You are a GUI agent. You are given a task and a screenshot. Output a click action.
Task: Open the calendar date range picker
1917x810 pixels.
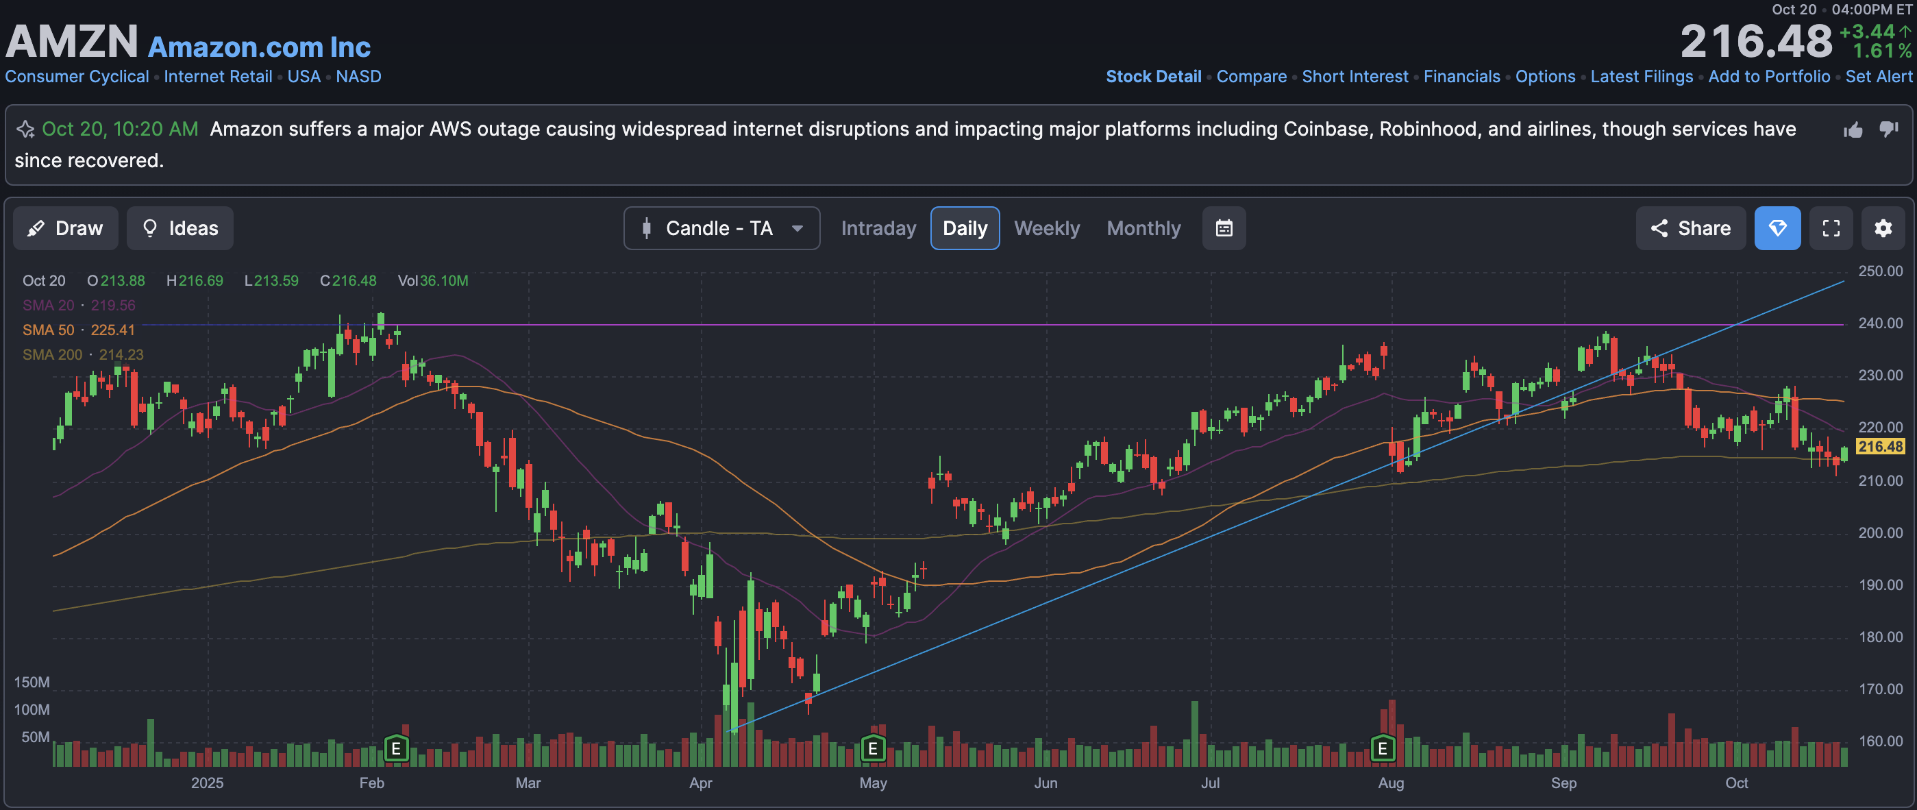pyautogui.click(x=1224, y=228)
